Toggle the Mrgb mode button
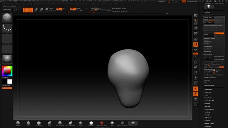The height and width of the screenshot is (128, 228). pos(51,9)
